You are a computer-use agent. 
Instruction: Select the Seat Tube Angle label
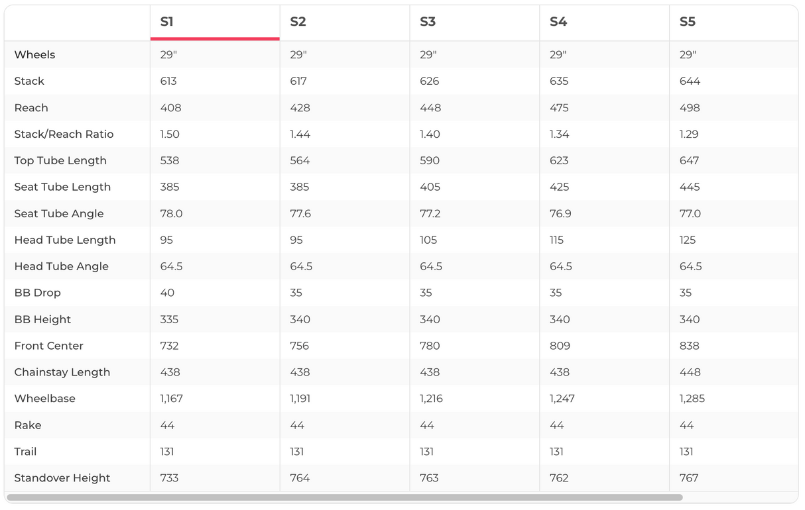(x=59, y=213)
